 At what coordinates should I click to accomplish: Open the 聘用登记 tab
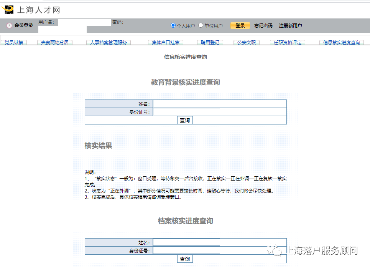210,42
